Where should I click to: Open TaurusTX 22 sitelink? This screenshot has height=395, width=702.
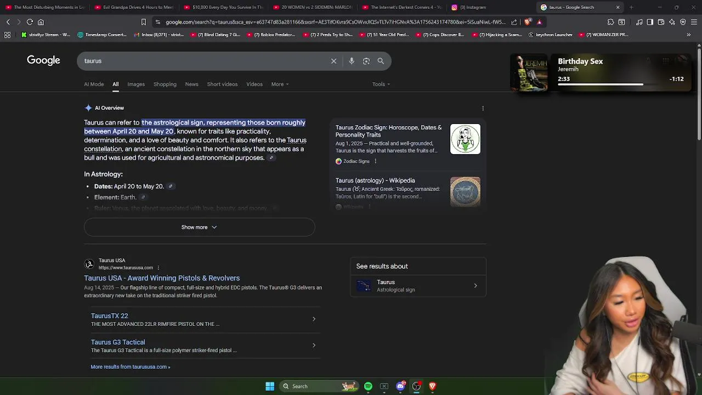coord(109,316)
